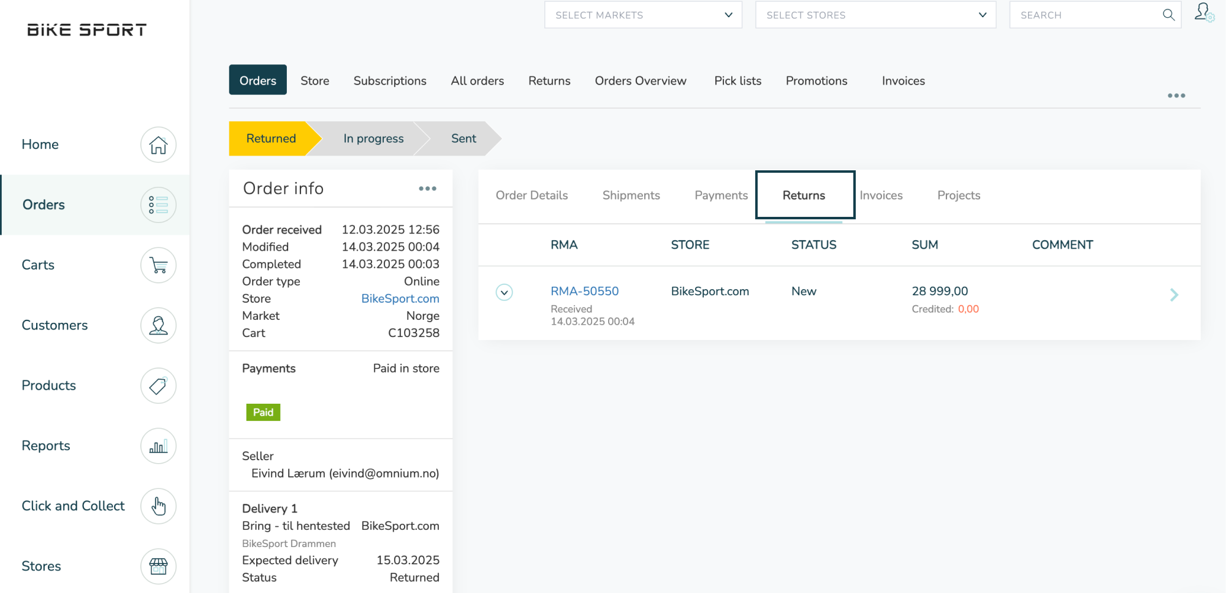Open the Store tab in top navigation
This screenshot has width=1226, height=593.
point(314,81)
